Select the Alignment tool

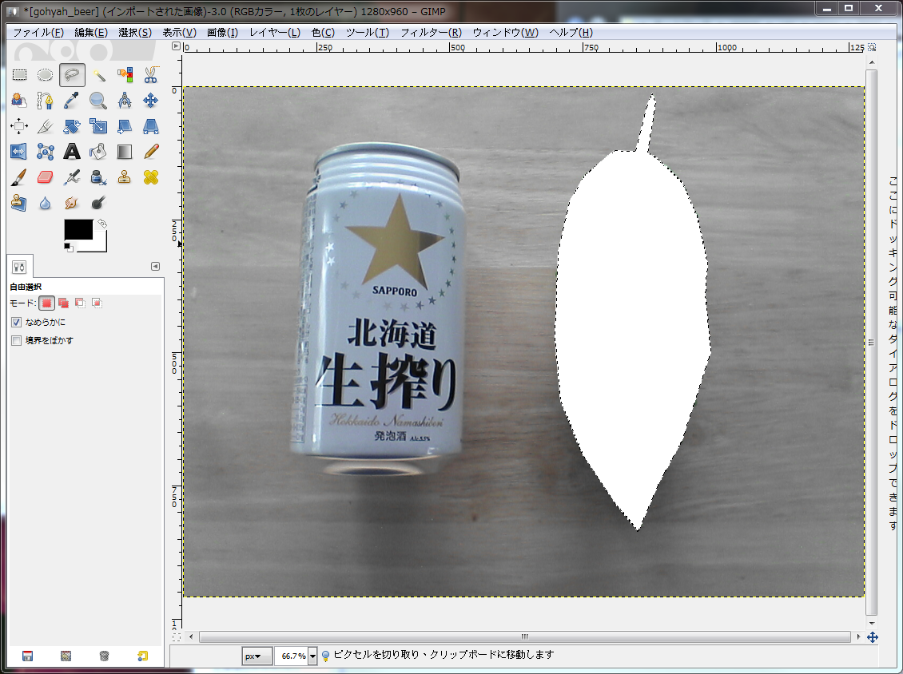(x=19, y=126)
